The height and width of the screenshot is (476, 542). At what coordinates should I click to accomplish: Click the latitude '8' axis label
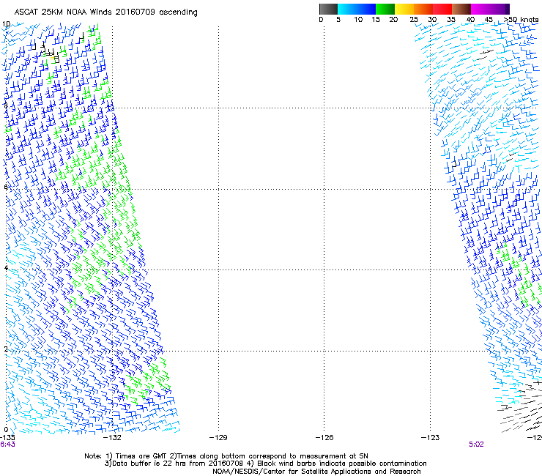pos(6,105)
